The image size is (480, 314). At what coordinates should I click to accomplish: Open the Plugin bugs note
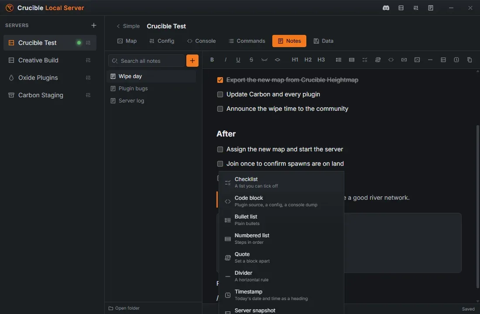click(x=151, y=89)
